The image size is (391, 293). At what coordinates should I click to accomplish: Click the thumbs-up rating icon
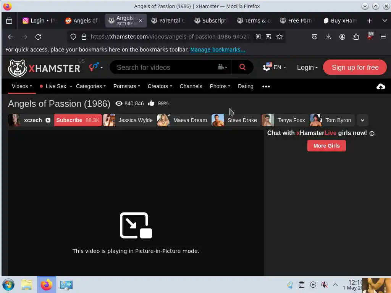[151, 103]
